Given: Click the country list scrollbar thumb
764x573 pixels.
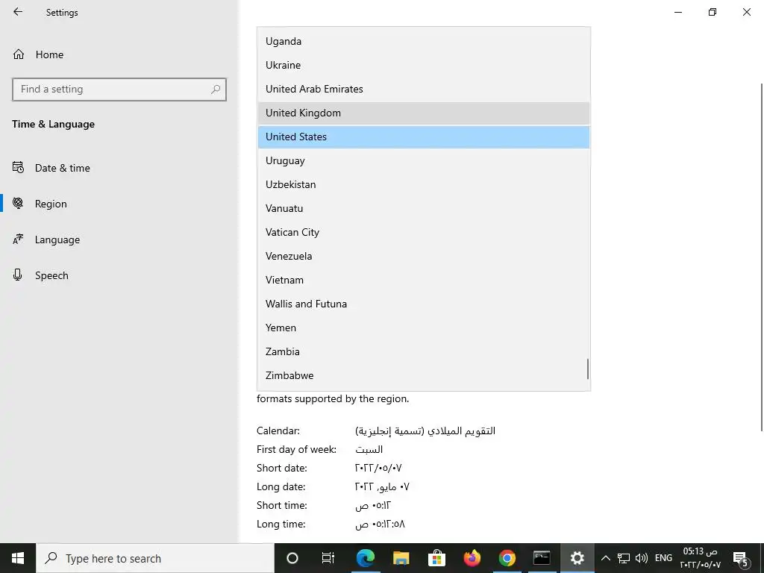Looking at the screenshot, I should click(588, 369).
